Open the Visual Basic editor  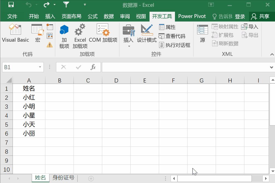15,33
